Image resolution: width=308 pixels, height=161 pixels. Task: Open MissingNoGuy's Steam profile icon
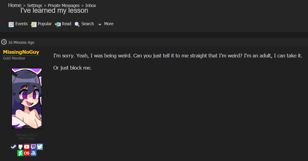tap(14, 147)
